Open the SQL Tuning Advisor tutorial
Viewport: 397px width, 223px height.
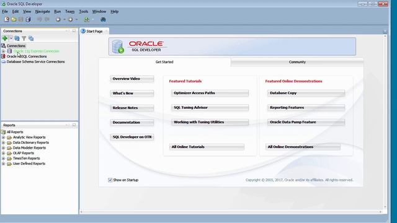(210, 108)
